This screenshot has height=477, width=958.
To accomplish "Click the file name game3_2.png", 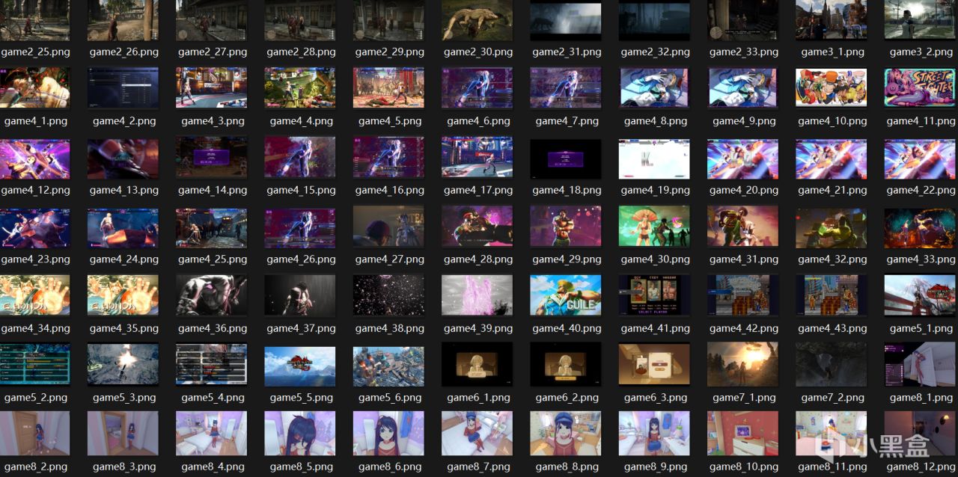I will [921, 52].
